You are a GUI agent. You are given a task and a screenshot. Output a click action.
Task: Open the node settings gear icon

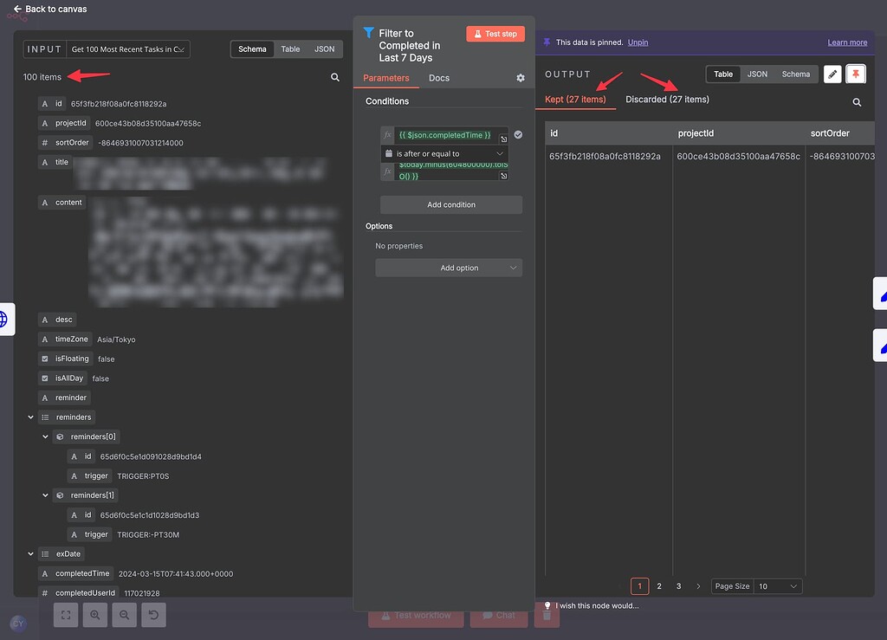520,77
